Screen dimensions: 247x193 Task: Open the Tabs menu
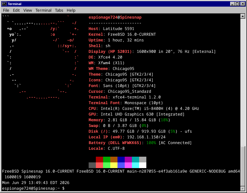tap(59, 11)
